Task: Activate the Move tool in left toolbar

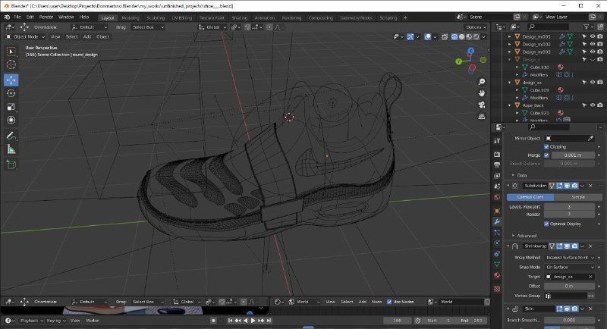Action: pos(11,80)
